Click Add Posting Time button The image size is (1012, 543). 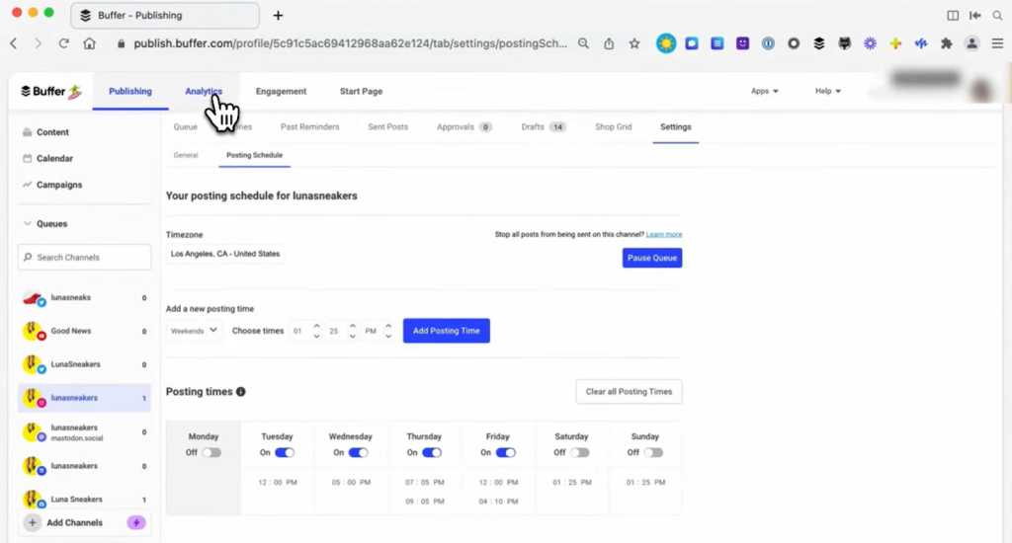coord(447,331)
